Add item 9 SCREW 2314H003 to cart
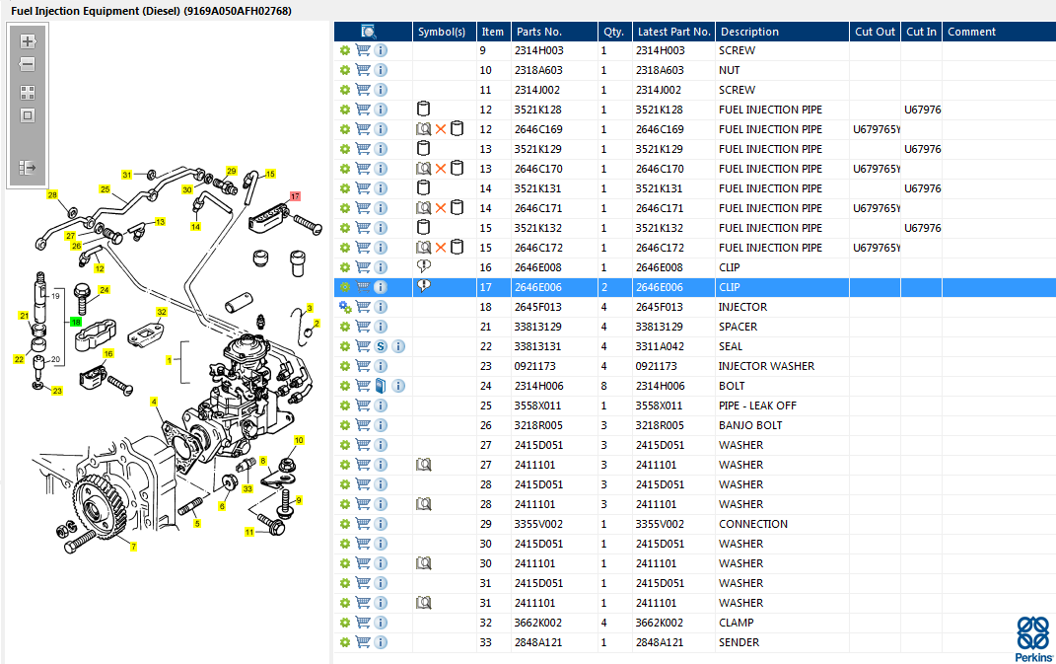The image size is (1056, 664). pos(363,50)
